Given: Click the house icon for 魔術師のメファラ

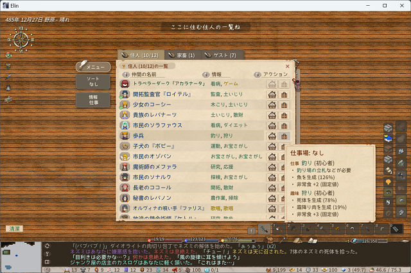Looking at the screenshot, I should [x=272, y=167].
